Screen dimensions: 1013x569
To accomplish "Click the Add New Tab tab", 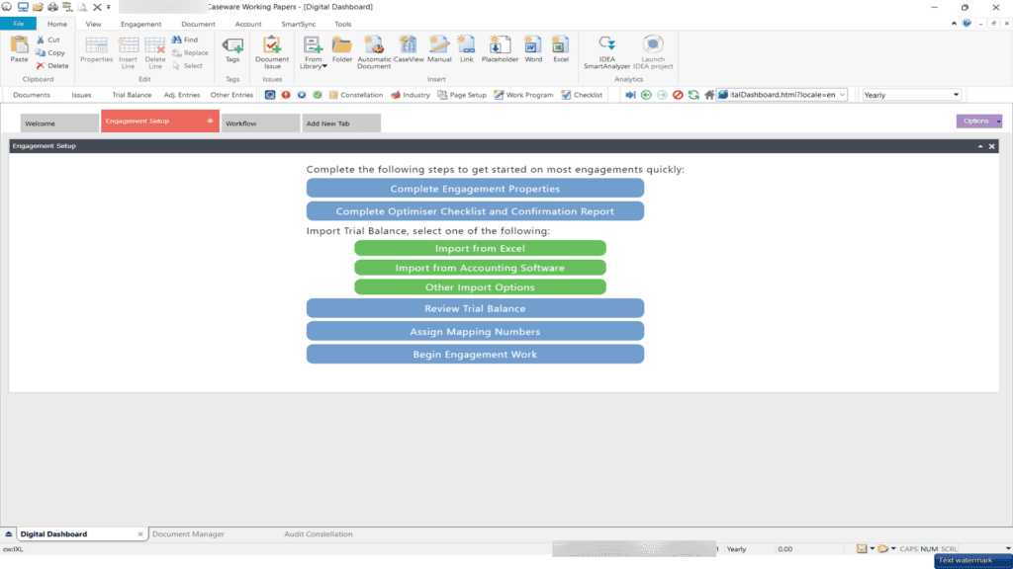I will pos(341,123).
